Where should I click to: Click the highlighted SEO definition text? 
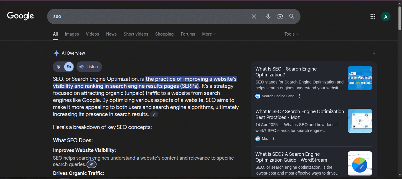click(x=145, y=83)
